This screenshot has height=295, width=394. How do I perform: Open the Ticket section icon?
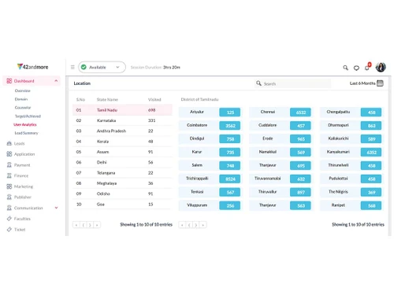coord(9,229)
